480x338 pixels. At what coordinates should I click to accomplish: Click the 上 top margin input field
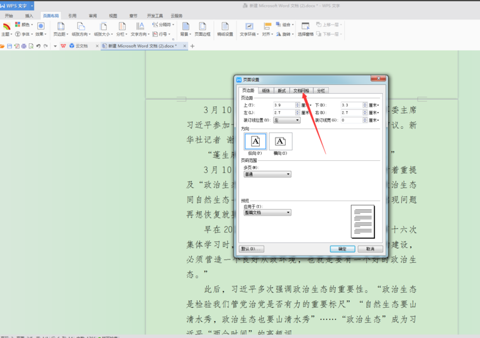(x=284, y=105)
